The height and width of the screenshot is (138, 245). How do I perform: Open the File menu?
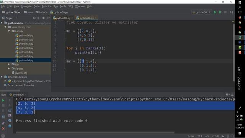pos(3,6)
